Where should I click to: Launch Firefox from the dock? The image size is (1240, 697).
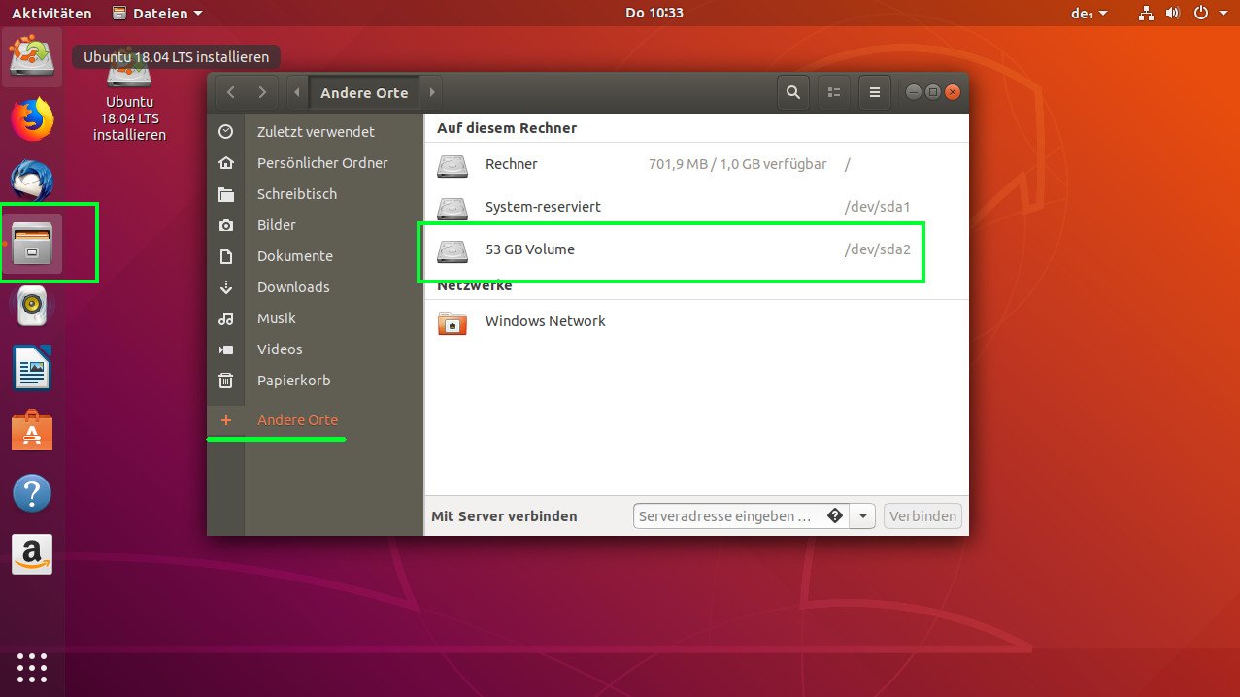pyautogui.click(x=32, y=119)
